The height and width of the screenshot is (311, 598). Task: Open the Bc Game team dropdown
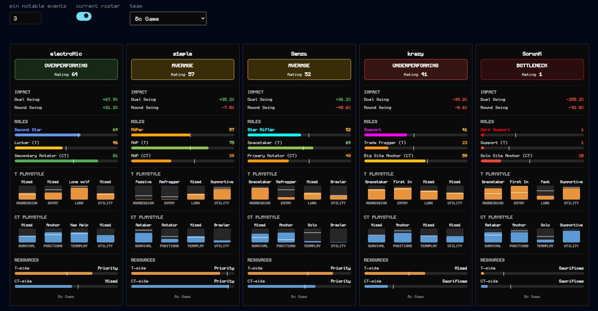click(168, 19)
